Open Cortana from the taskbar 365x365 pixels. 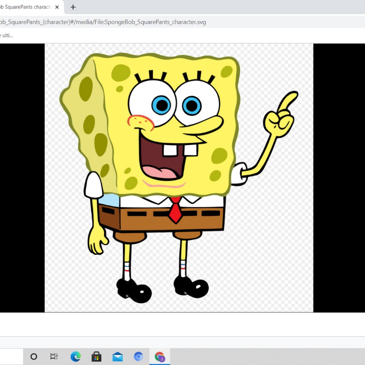(34, 356)
